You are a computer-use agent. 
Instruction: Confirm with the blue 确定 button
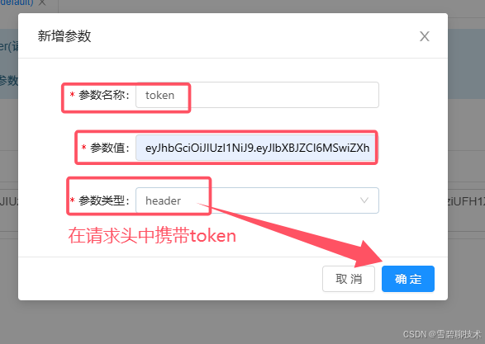coord(408,279)
